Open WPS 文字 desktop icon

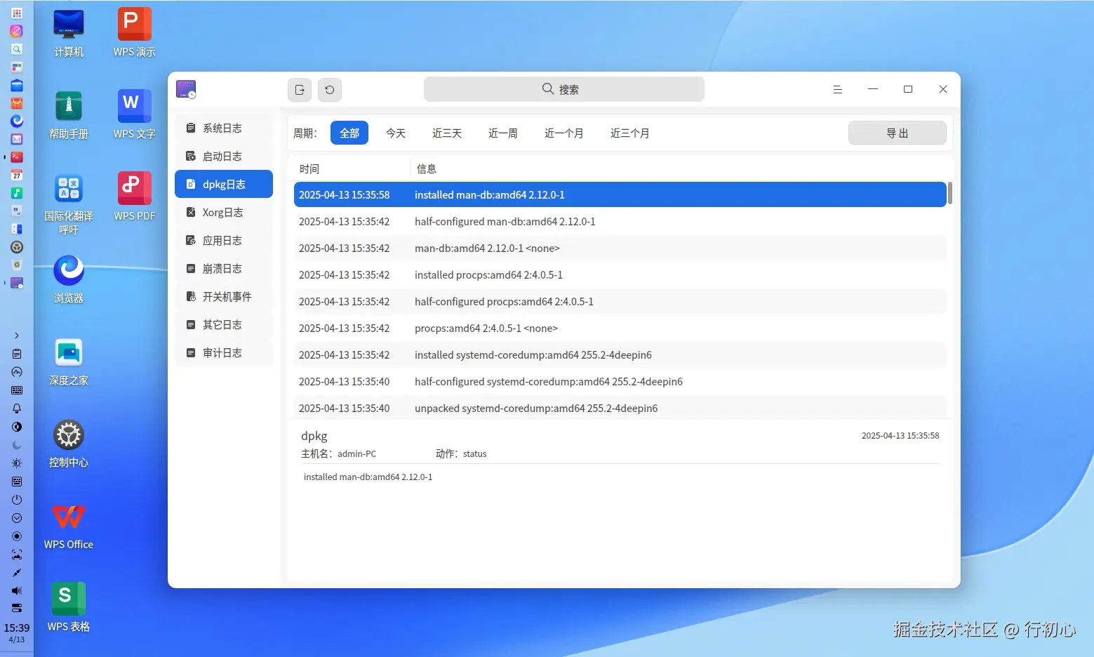pyautogui.click(x=134, y=115)
